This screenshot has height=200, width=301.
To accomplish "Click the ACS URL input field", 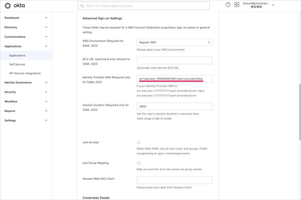I will (x=175, y=60).
